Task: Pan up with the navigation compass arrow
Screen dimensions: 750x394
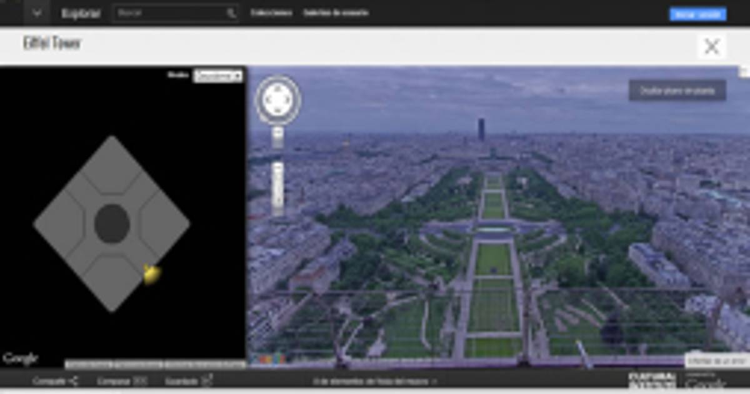Action: 278,89
